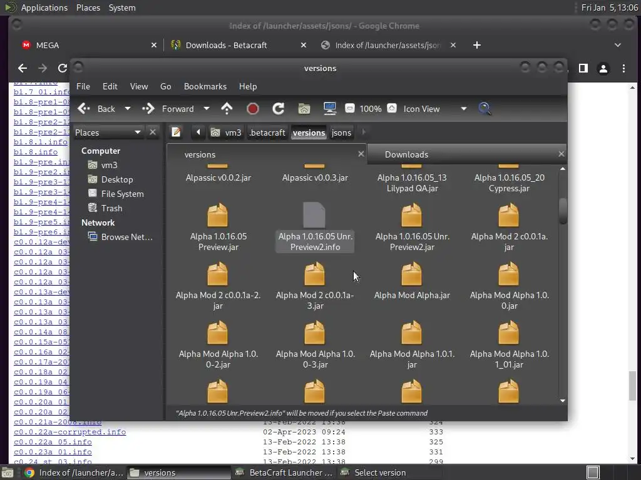Viewport: 641px width, 480px height.
Task: Open Alpha 1.0.16.05 Preview.jar package icon
Action: coord(217,215)
